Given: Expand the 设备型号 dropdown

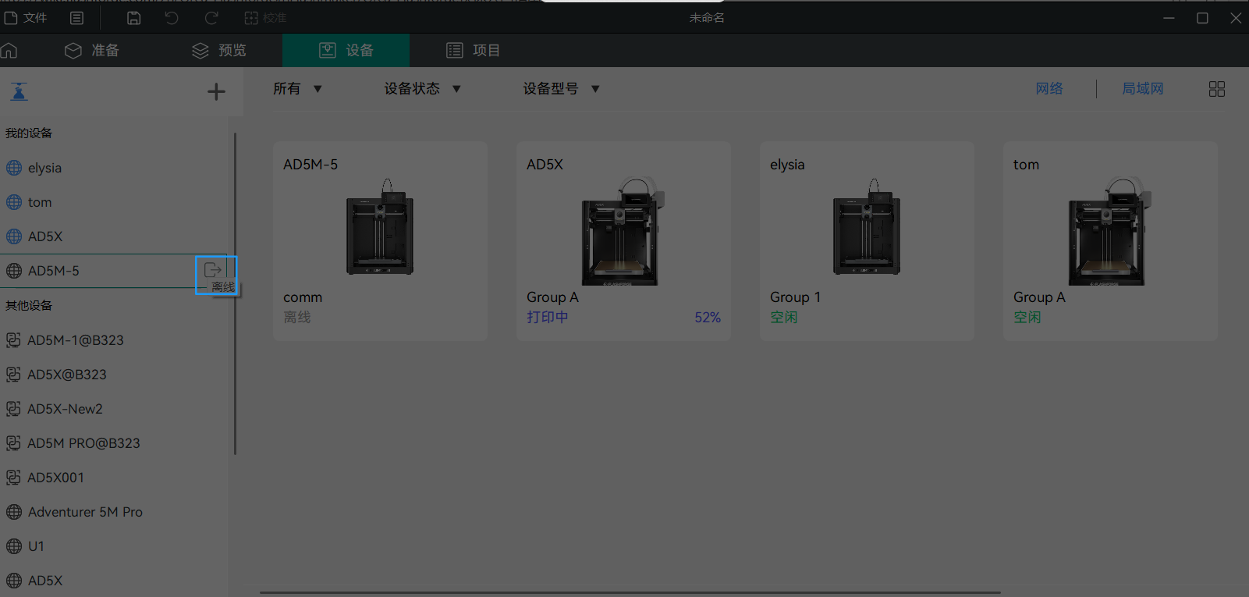Looking at the screenshot, I should (561, 89).
